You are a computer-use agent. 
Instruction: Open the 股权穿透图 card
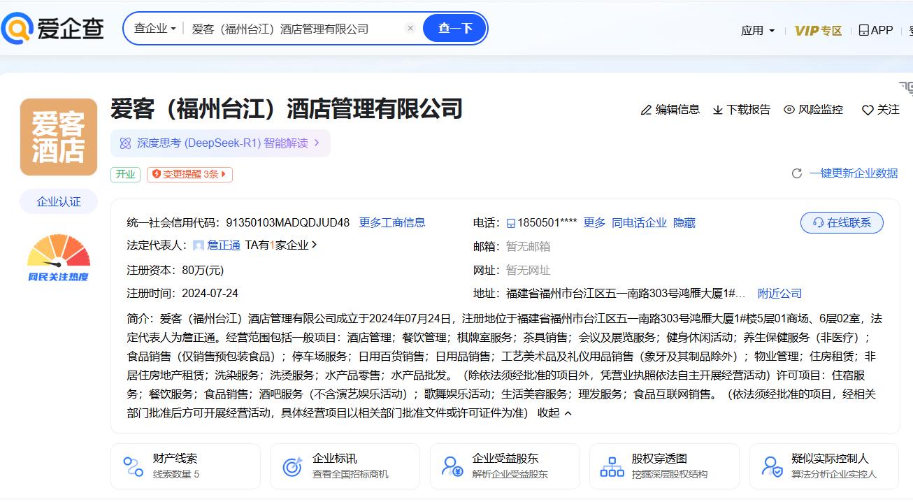(x=664, y=466)
